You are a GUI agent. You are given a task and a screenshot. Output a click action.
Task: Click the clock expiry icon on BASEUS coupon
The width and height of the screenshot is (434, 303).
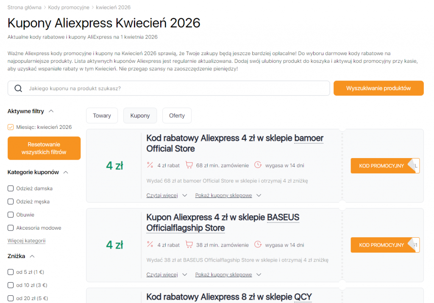pyautogui.click(x=258, y=245)
